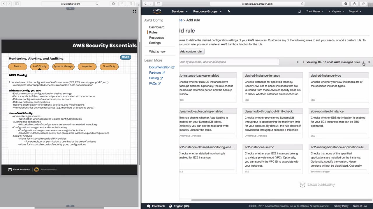Select the ec2-instances-in-vpc rule card
373x209 pixels.
pos(272,159)
